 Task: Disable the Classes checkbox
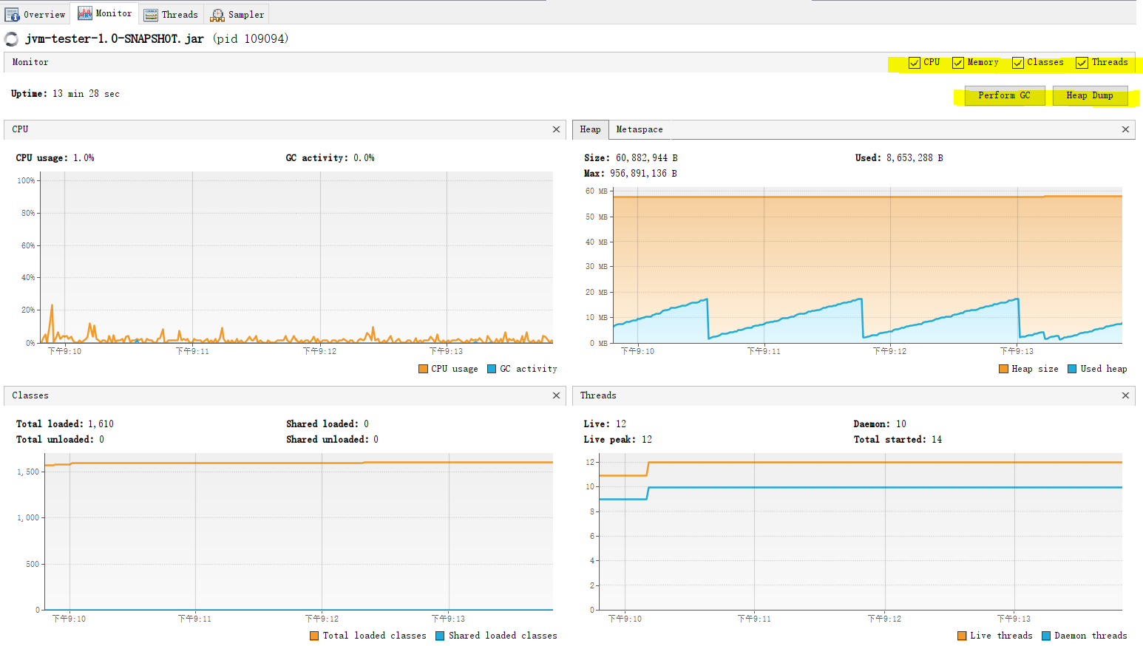[x=1018, y=63]
